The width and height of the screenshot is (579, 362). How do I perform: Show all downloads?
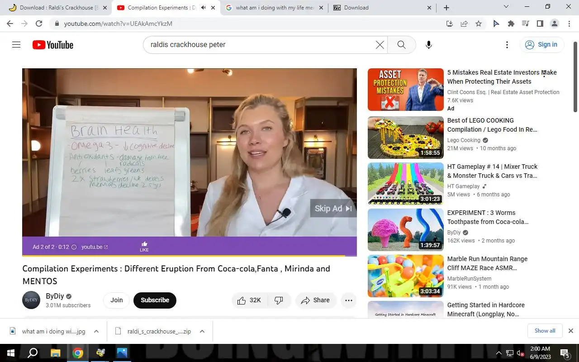point(545,331)
